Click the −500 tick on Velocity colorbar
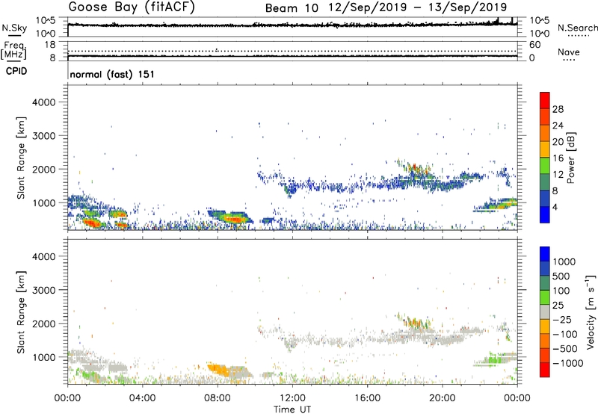 click(565, 348)
